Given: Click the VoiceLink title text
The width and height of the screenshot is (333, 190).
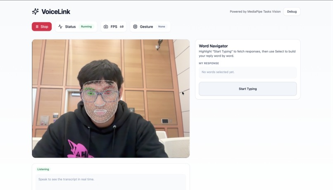Looking at the screenshot, I should point(56,12).
